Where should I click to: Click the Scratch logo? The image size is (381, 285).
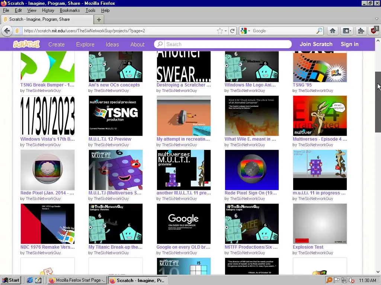pyautogui.click(x=26, y=44)
